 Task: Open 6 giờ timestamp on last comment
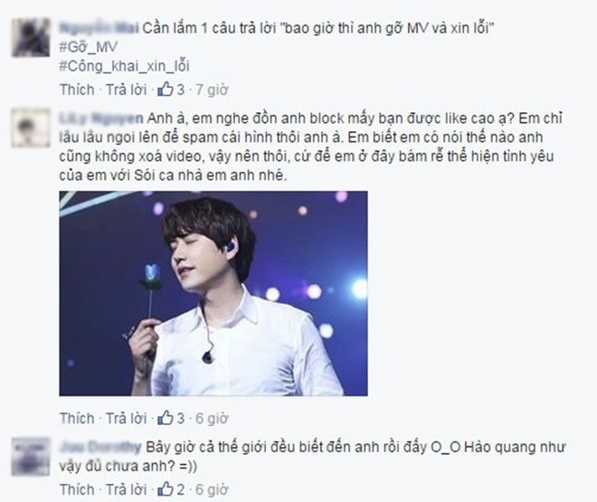pos(212,489)
